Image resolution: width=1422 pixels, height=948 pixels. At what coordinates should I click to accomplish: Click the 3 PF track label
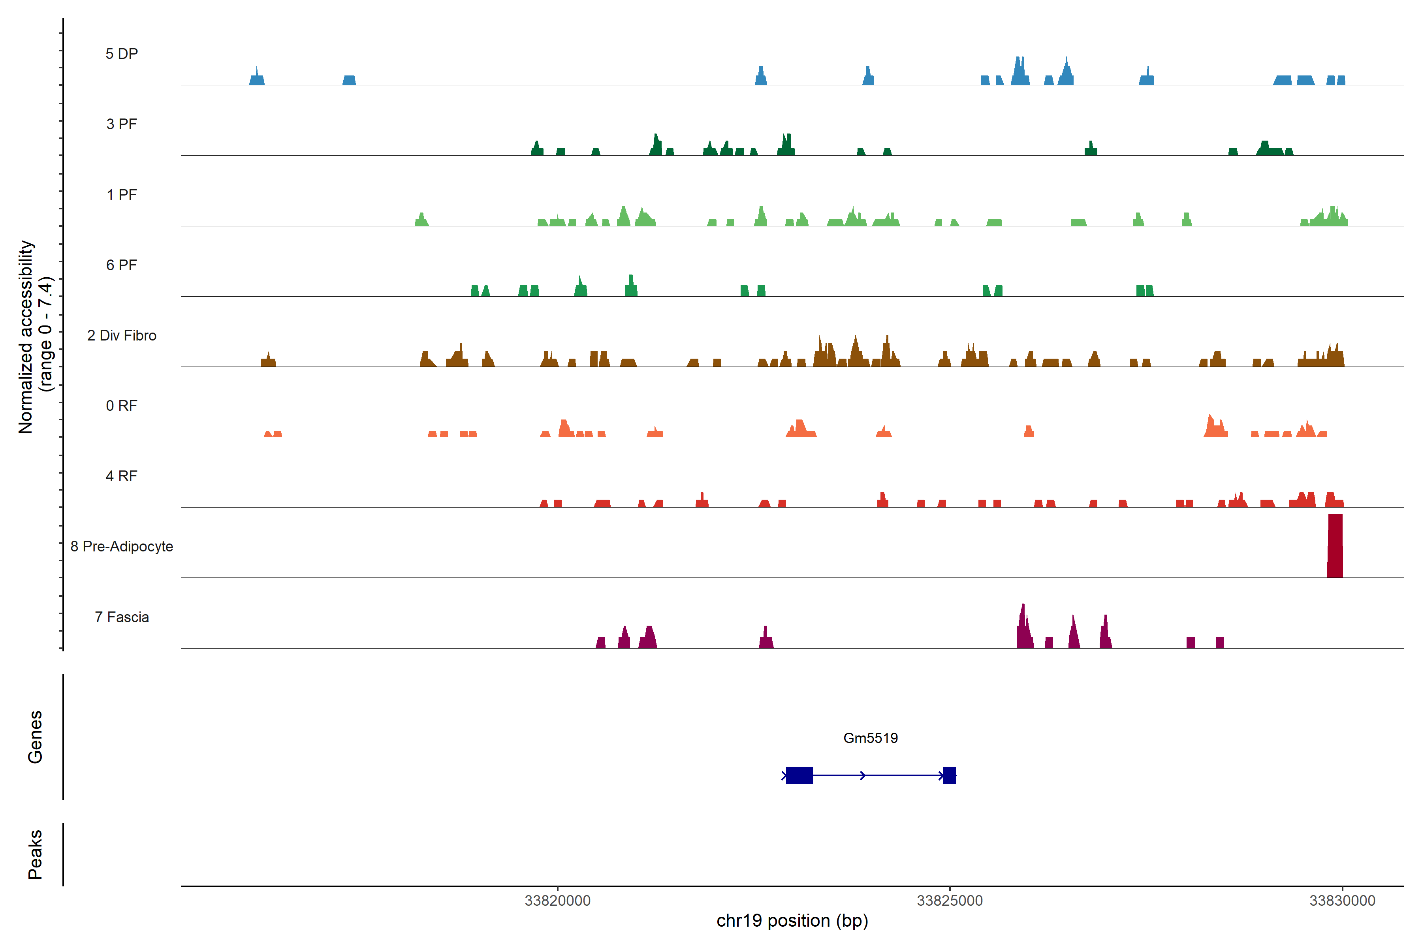pyautogui.click(x=122, y=124)
